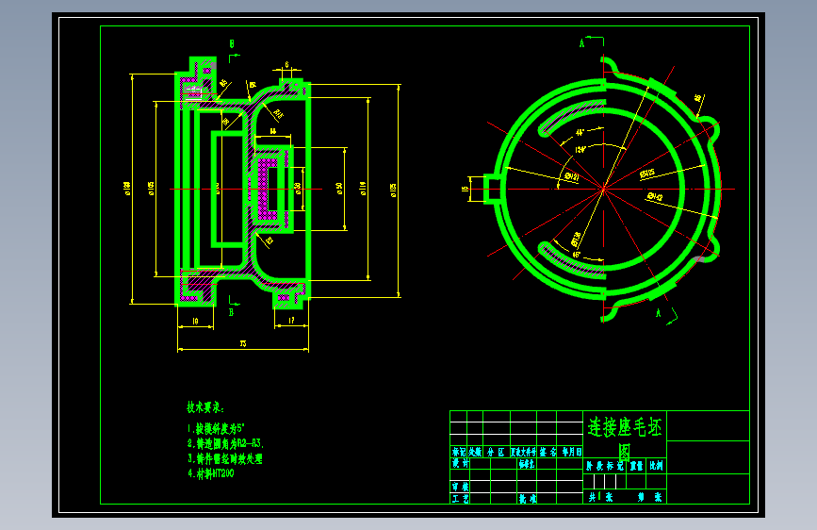This screenshot has height=530, width=817.
Task: Click the 年月日 cell in title block
Action: pos(571,453)
